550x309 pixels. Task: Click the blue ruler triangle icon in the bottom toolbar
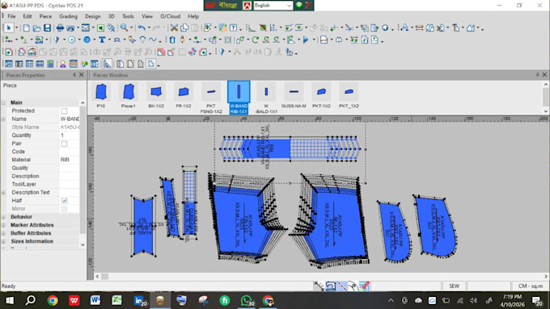coord(107,64)
